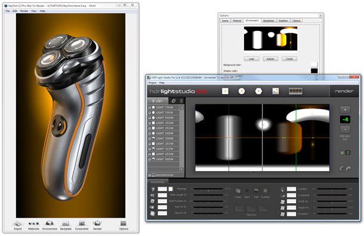Switch to the Material tab in Options
364x236 pixels.
point(237,21)
